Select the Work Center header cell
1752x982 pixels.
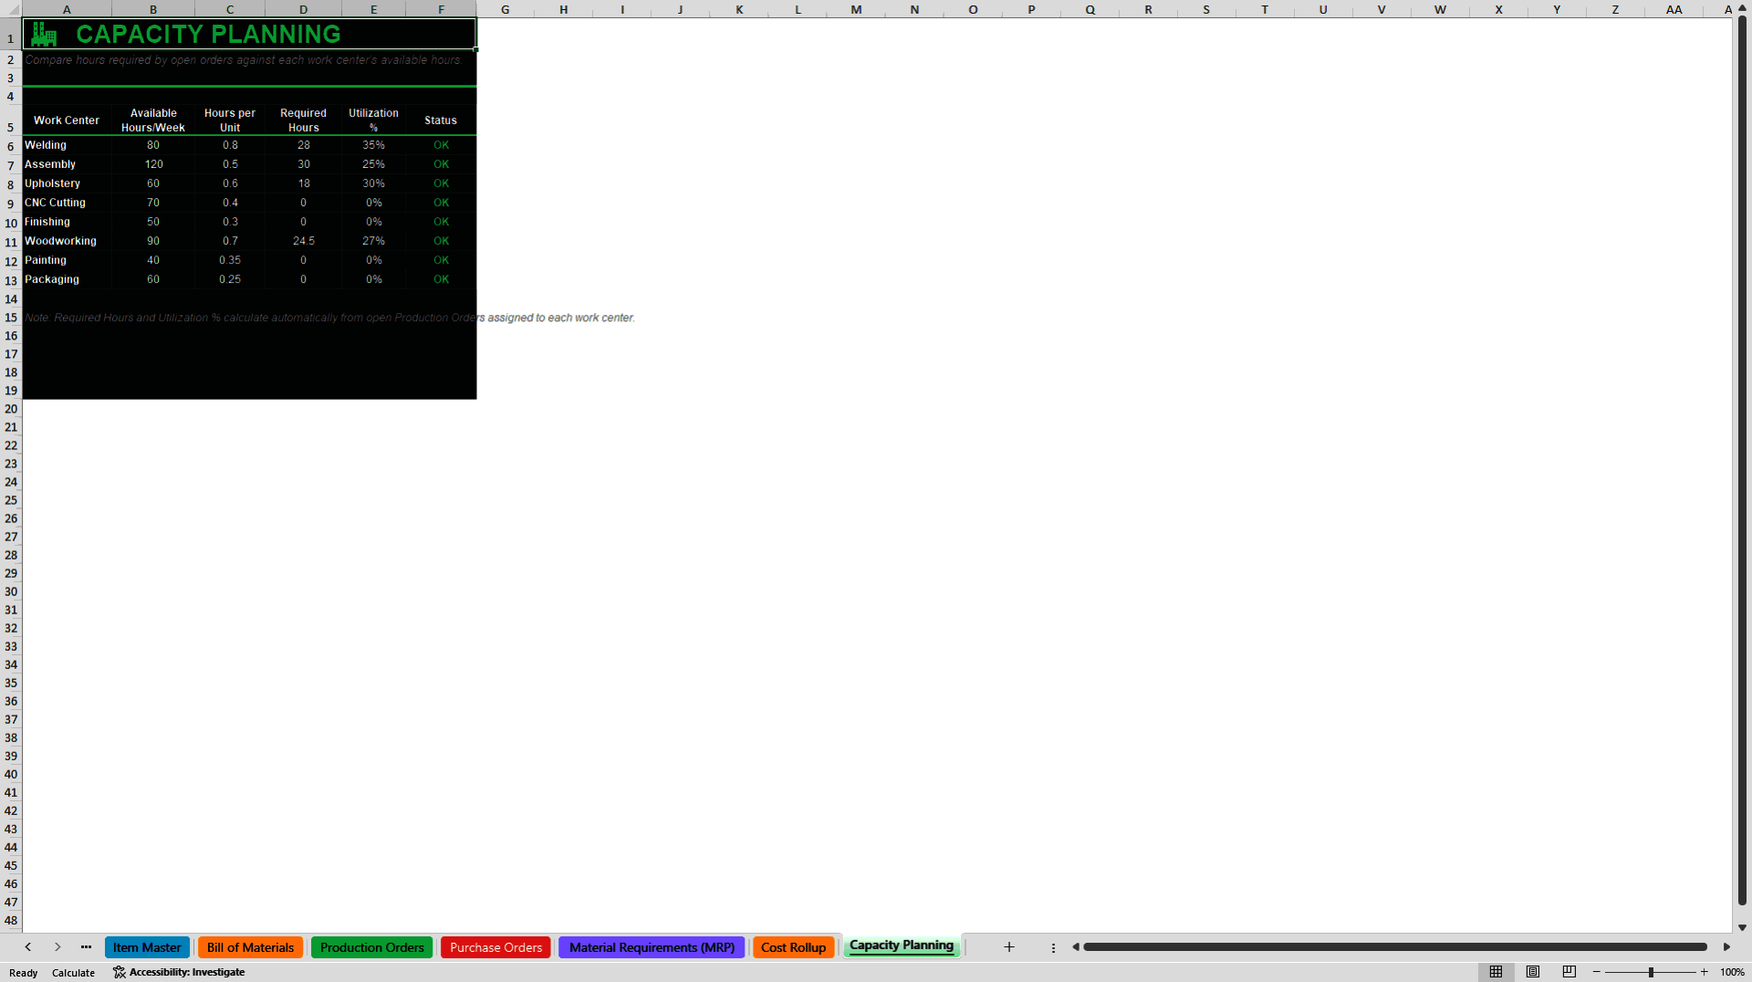tap(67, 120)
